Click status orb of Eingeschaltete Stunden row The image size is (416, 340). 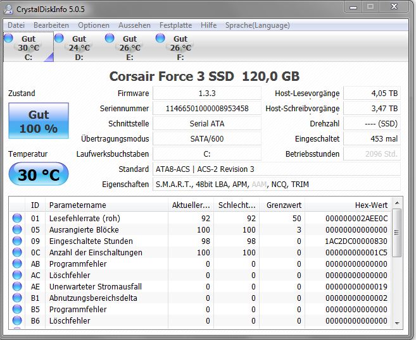pos(17,241)
